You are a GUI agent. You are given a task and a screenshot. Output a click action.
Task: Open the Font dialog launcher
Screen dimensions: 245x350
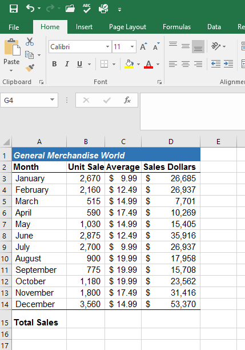coord(159,82)
